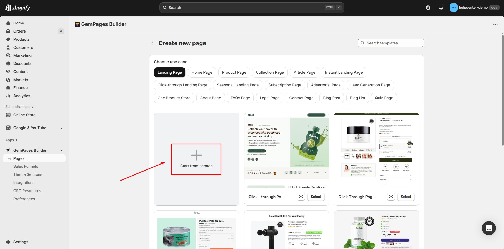Click the back arrow beside Create new page
This screenshot has height=249, width=504.
pos(153,43)
